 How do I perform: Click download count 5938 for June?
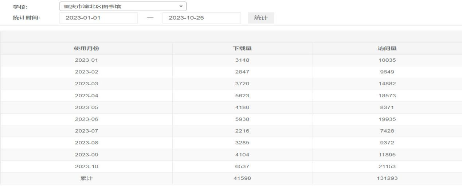[243, 119]
